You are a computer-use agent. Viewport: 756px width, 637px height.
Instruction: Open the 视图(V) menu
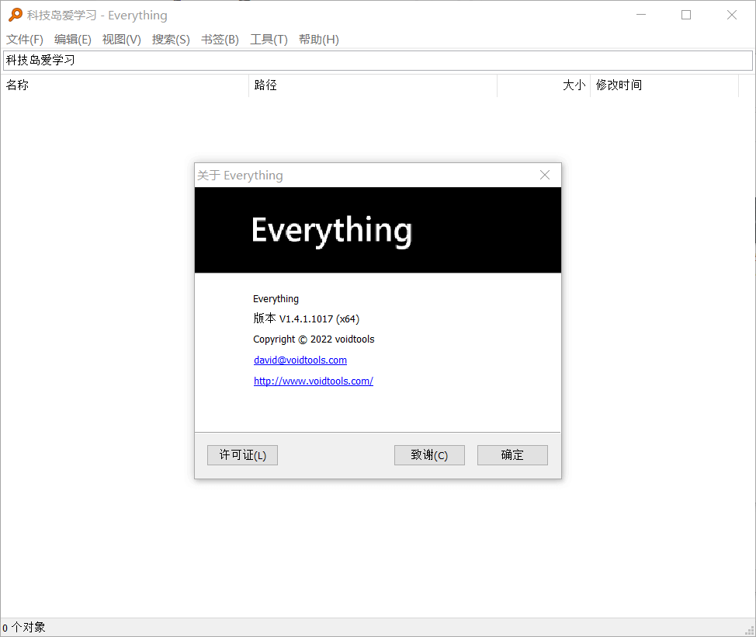pos(122,40)
